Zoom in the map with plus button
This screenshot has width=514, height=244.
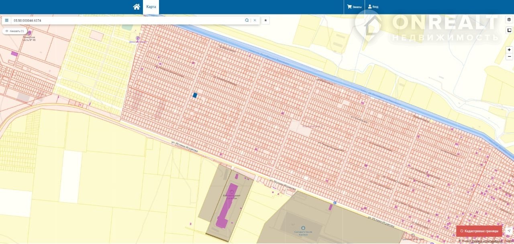click(x=509, y=50)
